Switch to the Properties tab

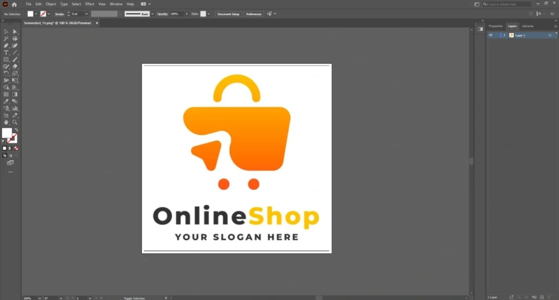click(x=496, y=26)
